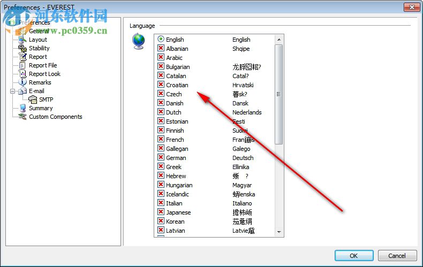This screenshot has height=267, width=423.
Task: Select the Bulgarian language marker
Action: coord(161,66)
